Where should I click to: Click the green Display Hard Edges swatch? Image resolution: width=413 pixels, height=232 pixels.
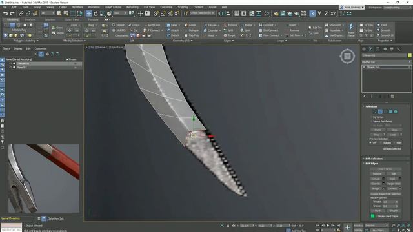pyautogui.click(x=373, y=217)
